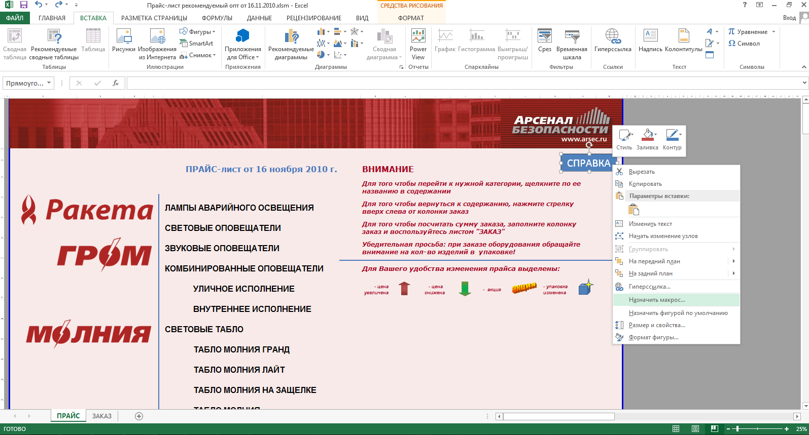Click the add new sheet button

coord(139,416)
